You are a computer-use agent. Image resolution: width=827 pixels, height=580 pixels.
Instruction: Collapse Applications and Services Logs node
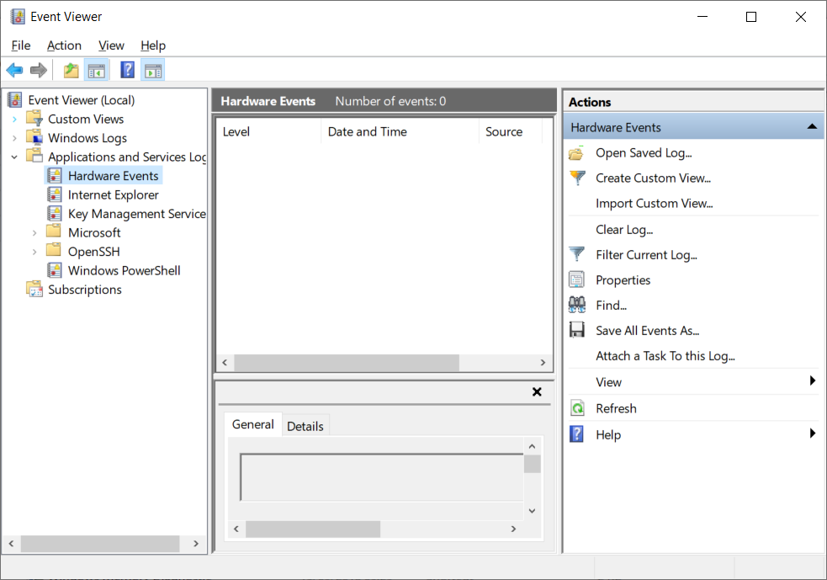(14, 157)
